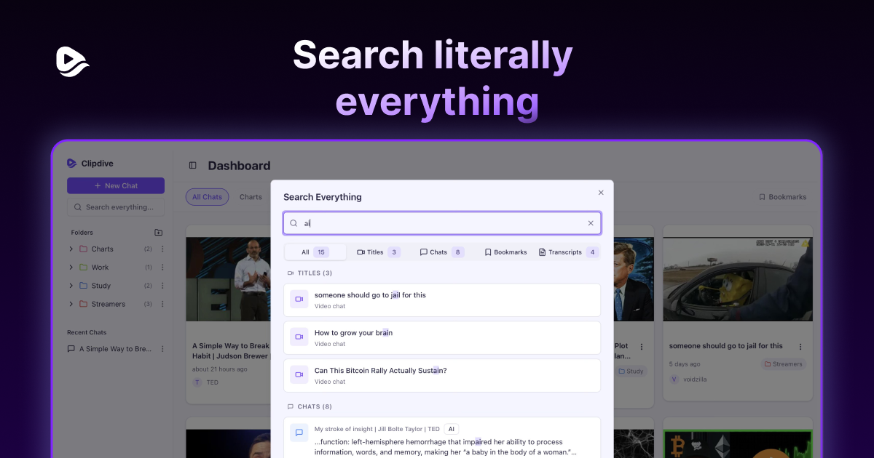
Task: Switch to the Titles filter tab
Action: pos(378,252)
